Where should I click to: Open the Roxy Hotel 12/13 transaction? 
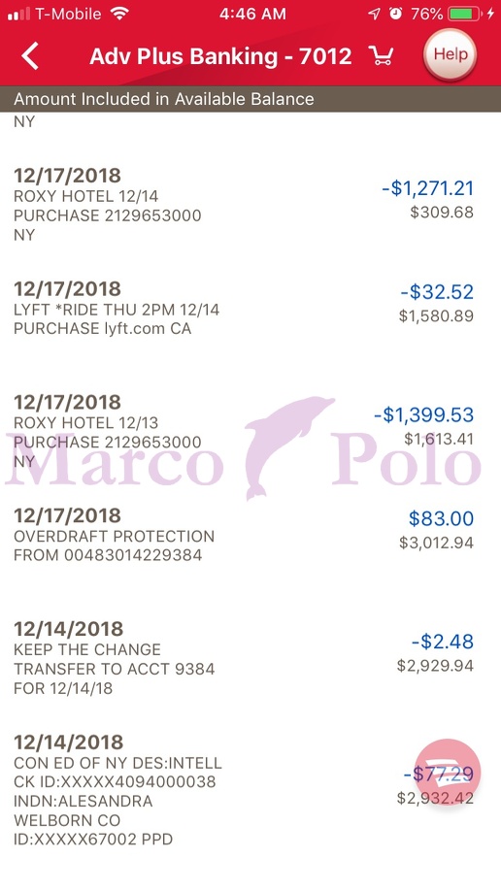250,432
